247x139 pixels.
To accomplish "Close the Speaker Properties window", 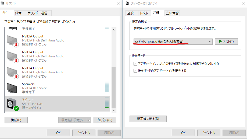I will point(244,3).
